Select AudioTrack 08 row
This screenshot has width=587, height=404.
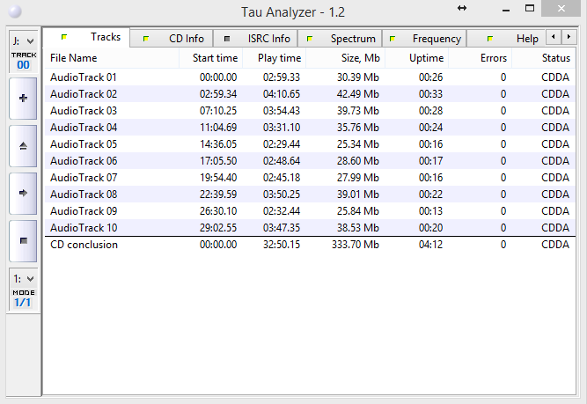tap(310, 195)
